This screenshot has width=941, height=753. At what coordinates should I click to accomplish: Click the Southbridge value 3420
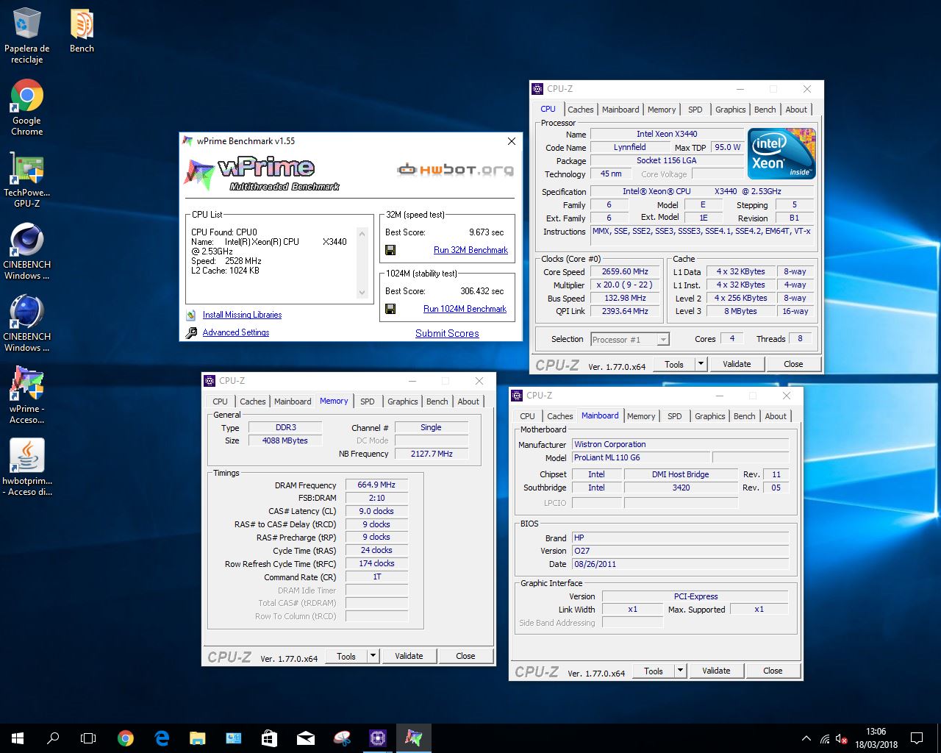681,488
